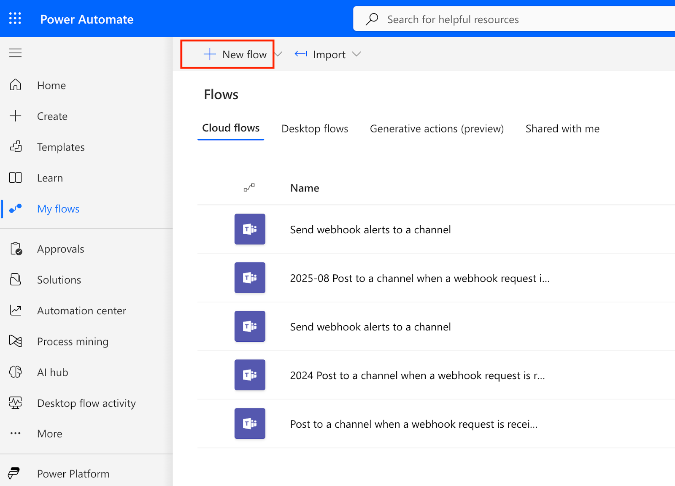Switch to the Desktop flows tab

315,129
